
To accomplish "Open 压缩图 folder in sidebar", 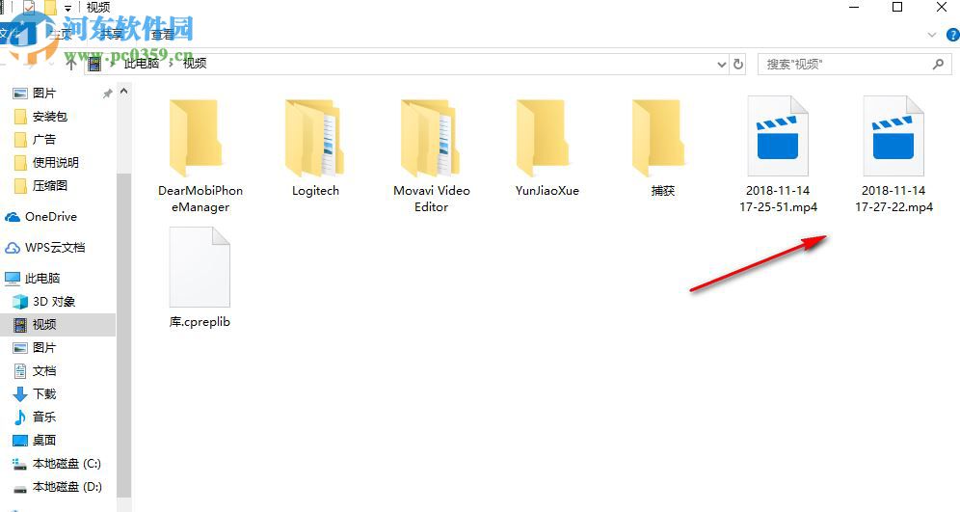I will tap(40, 185).
